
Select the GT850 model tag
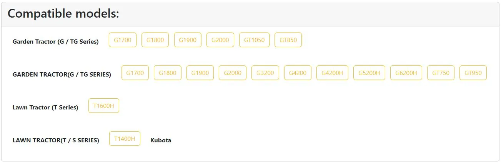pos(288,40)
